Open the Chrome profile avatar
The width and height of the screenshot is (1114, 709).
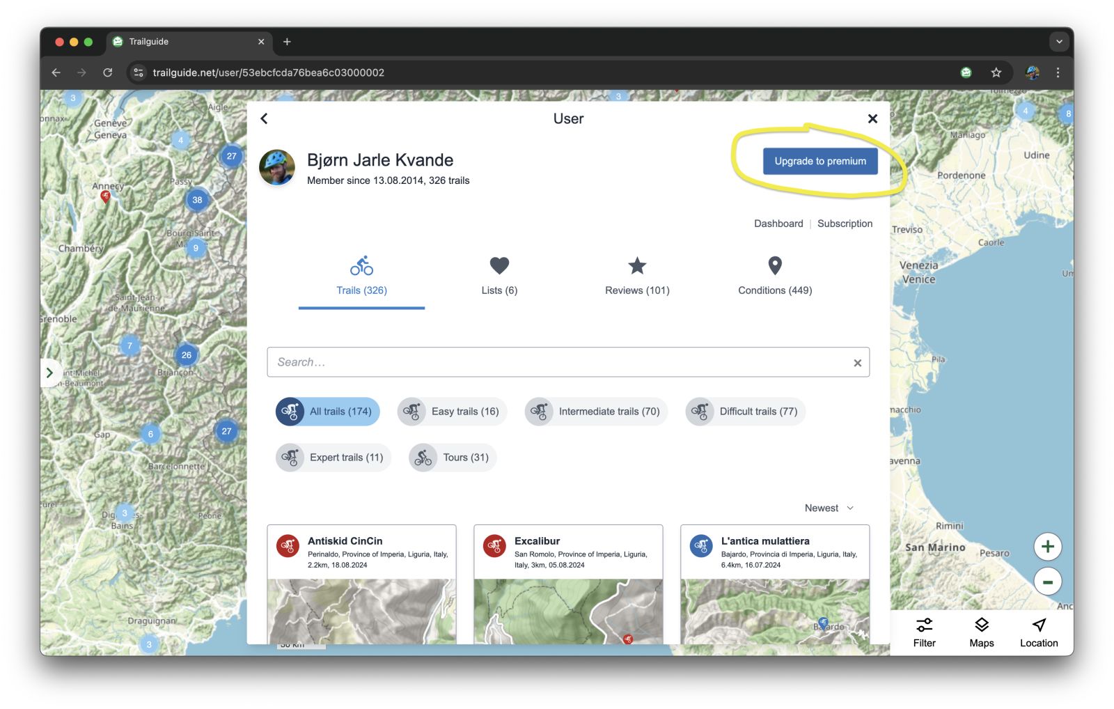(1033, 72)
